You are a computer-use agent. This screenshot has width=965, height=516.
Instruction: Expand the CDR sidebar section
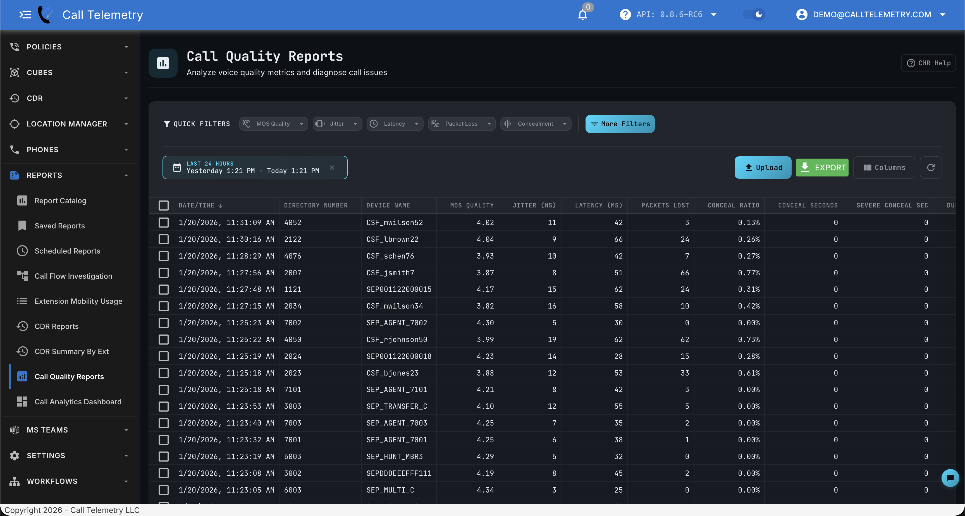69,98
